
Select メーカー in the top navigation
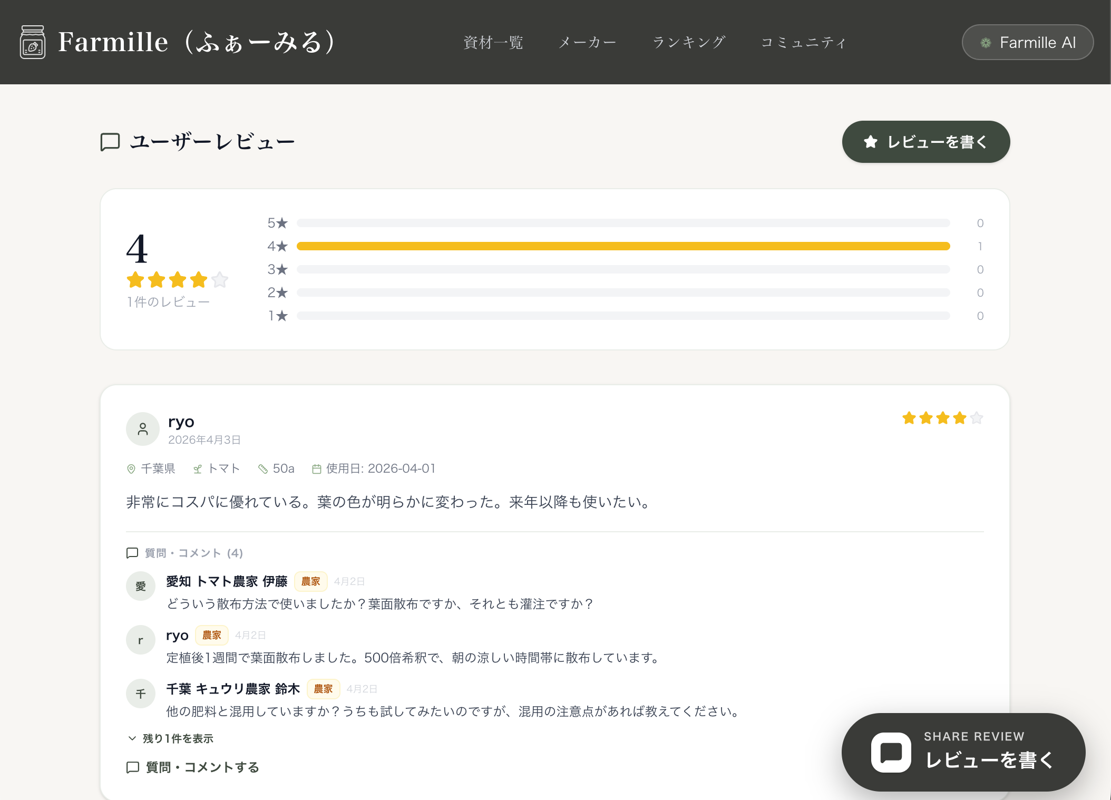(587, 42)
